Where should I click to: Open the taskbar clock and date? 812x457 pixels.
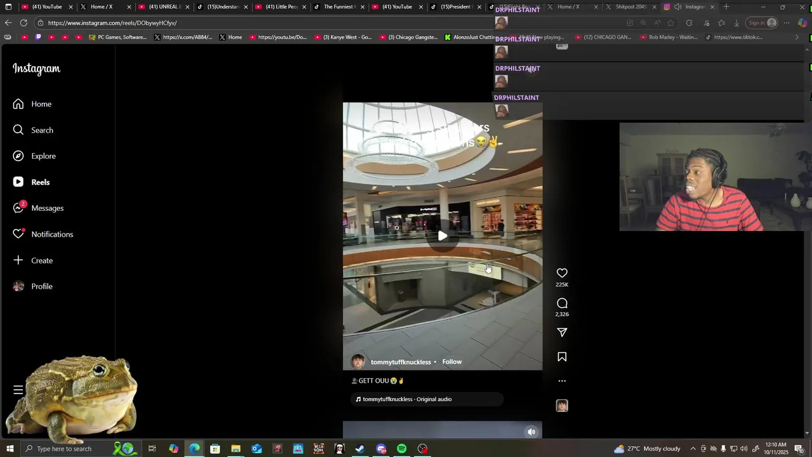tap(777, 449)
